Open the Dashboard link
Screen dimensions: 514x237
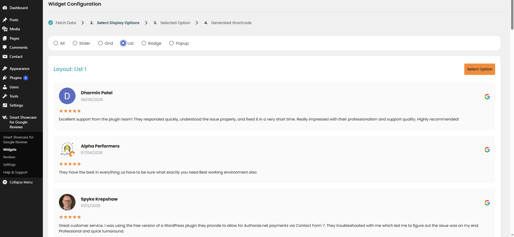[18, 8]
